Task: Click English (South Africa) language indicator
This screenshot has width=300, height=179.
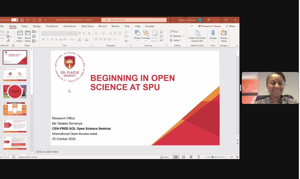Action: coord(28,157)
